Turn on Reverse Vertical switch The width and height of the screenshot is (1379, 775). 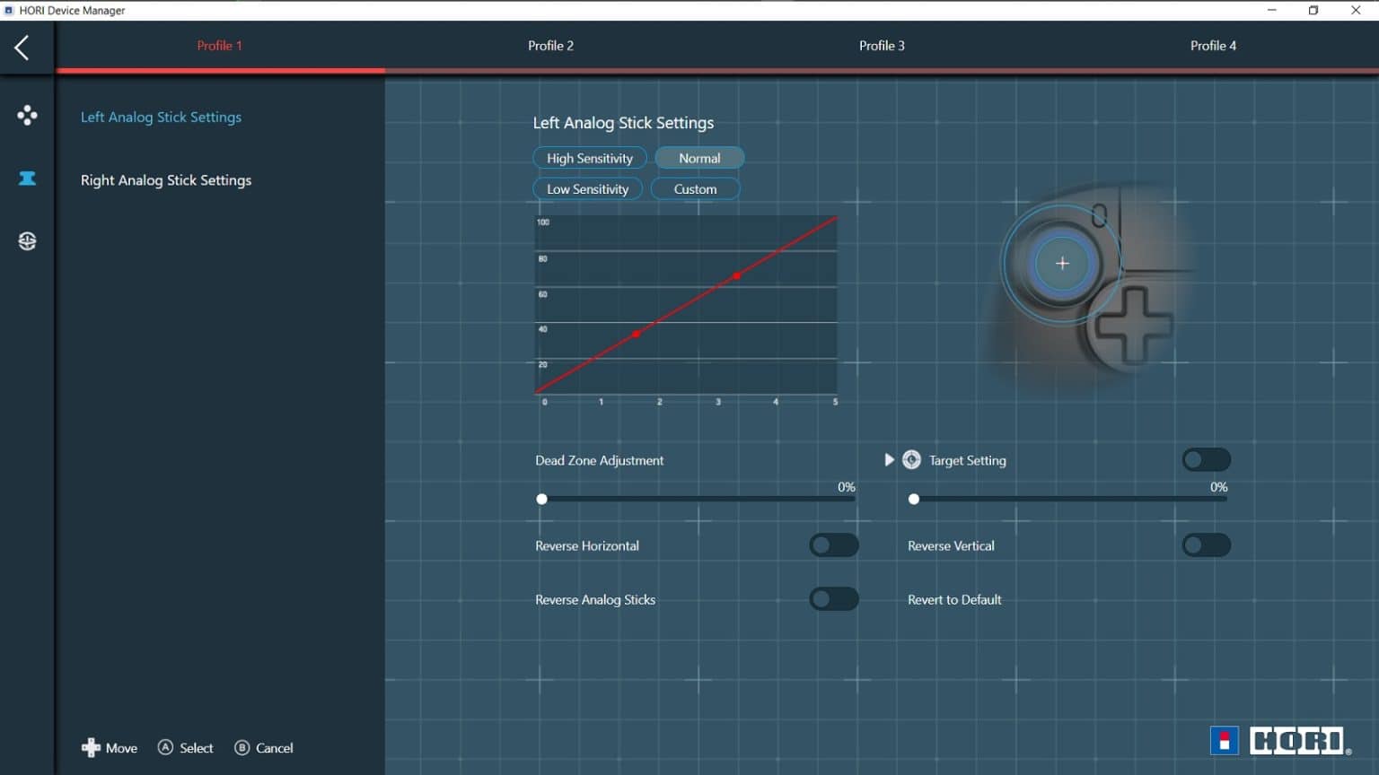pos(1206,545)
